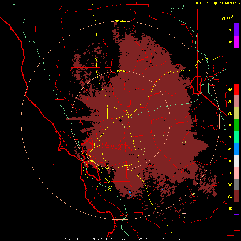
Task: Click the UK magenta legend swatch
Action: pyautogui.click(x=236, y=42)
